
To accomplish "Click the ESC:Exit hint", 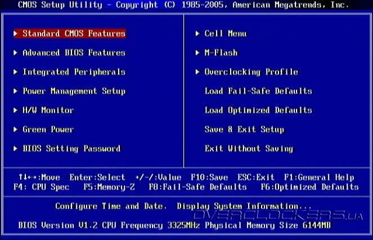I will pyautogui.click(x=256, y=177).
